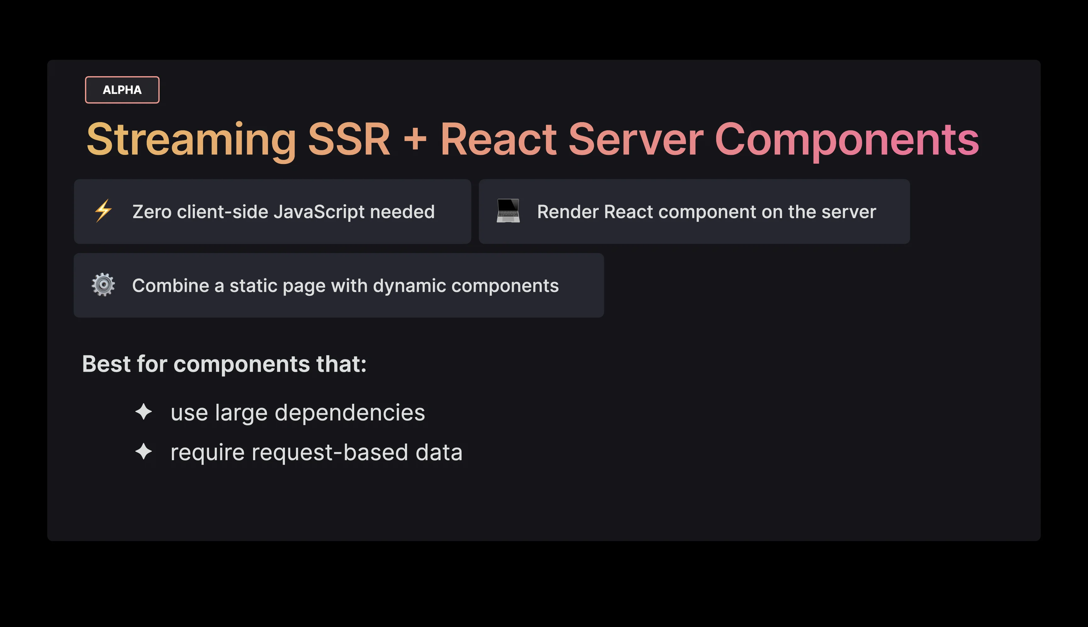Viewport: 1088px width, 627px height.
Task: Click the sparkle bullet before 'use large dependencies'
Action: click(x=144, y=412)
